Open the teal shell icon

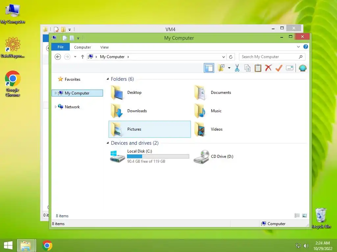point(303,68)
